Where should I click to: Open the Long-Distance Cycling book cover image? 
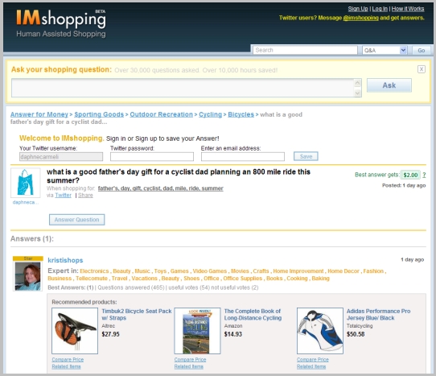click(x=197, y=331)
